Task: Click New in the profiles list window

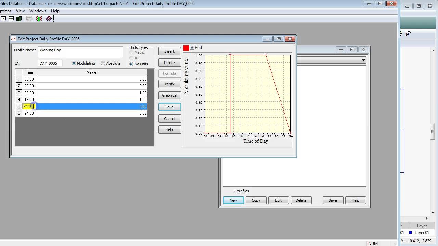Action: tap(233, 200)
